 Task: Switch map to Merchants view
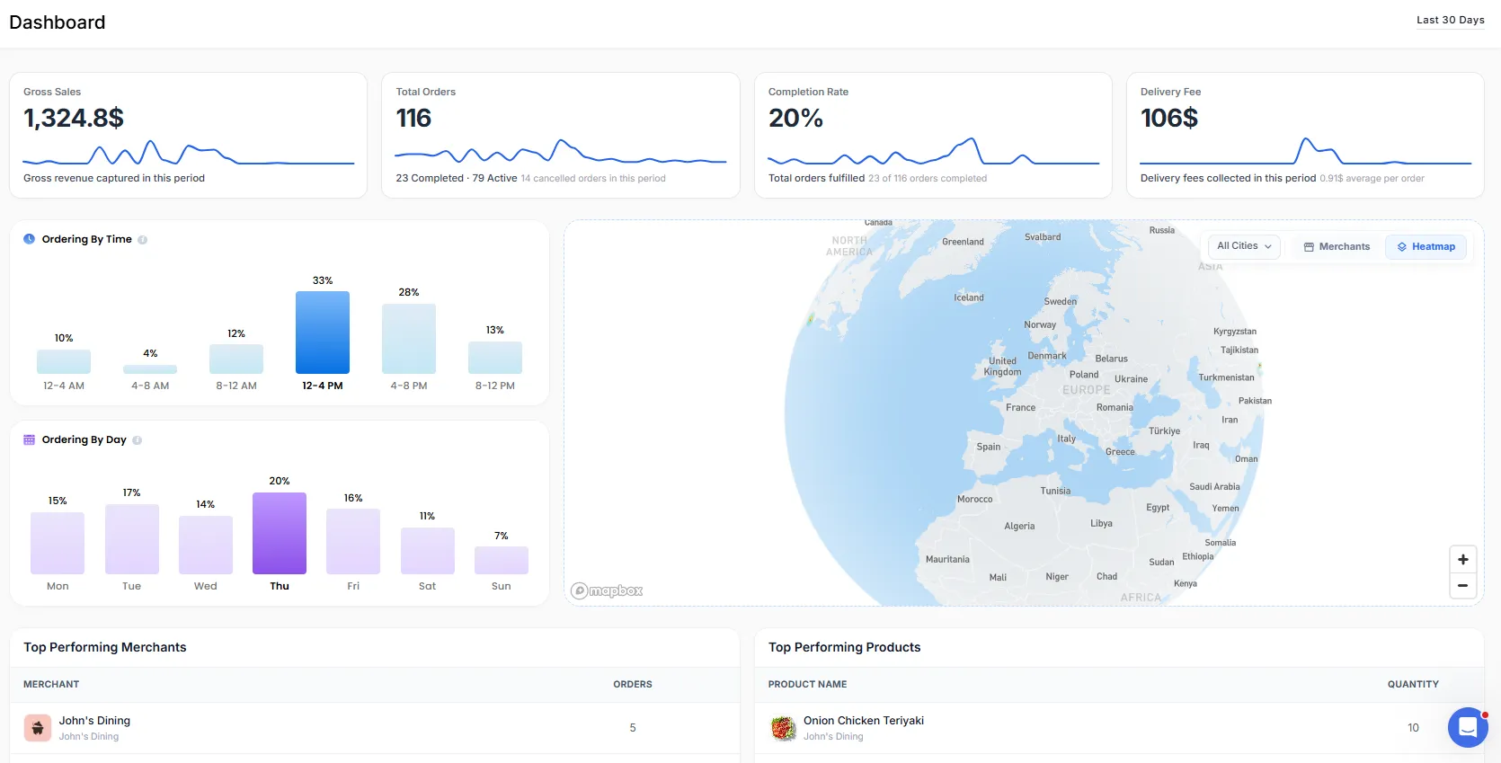tap(1337, 246)
